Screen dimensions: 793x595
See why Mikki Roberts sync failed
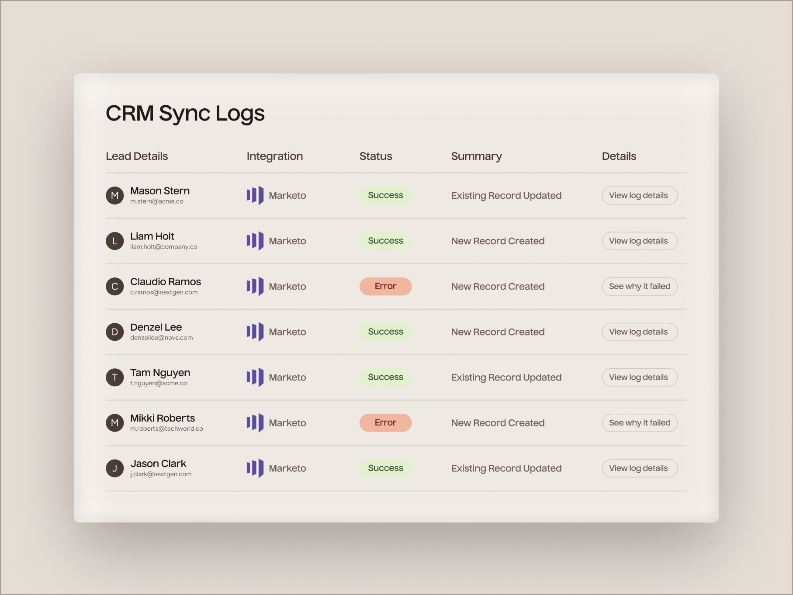tap(639, 422)
